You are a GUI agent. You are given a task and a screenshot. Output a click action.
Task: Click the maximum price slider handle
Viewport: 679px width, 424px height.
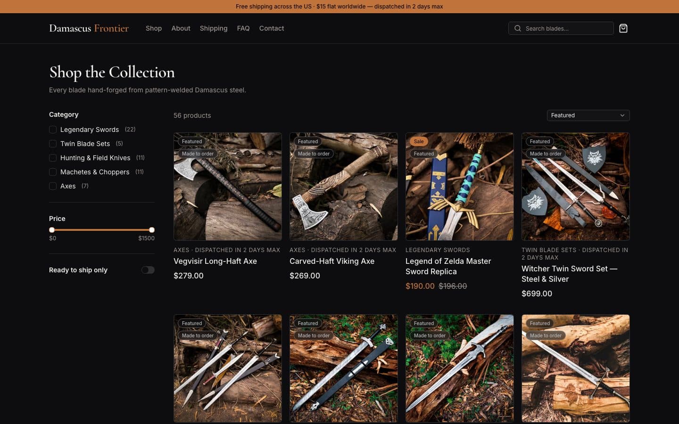(152, 230)
